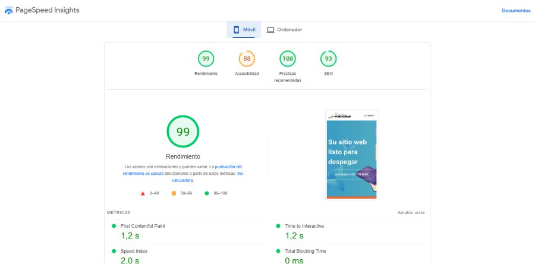This screenshot has height=264, width=535.
Task: Switch to the Ordenador tab
Action: (284, 30)
